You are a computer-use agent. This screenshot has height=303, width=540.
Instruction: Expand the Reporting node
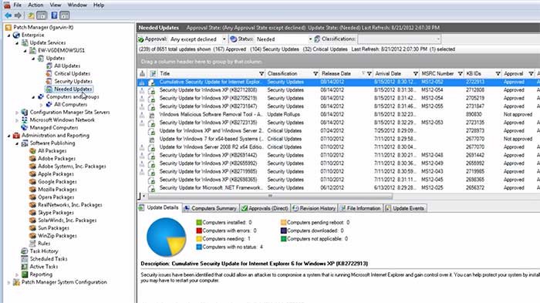pyautogui.click(x=17, y=274)
